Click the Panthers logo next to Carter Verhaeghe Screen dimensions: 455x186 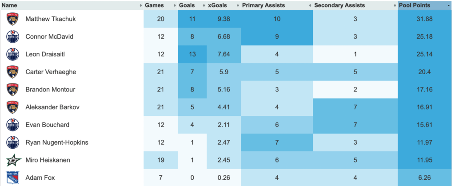click(x=12, y=72)
